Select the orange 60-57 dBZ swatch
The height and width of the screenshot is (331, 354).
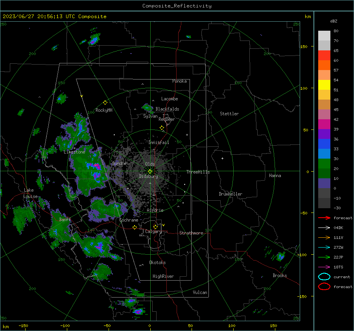click(324, 65)
